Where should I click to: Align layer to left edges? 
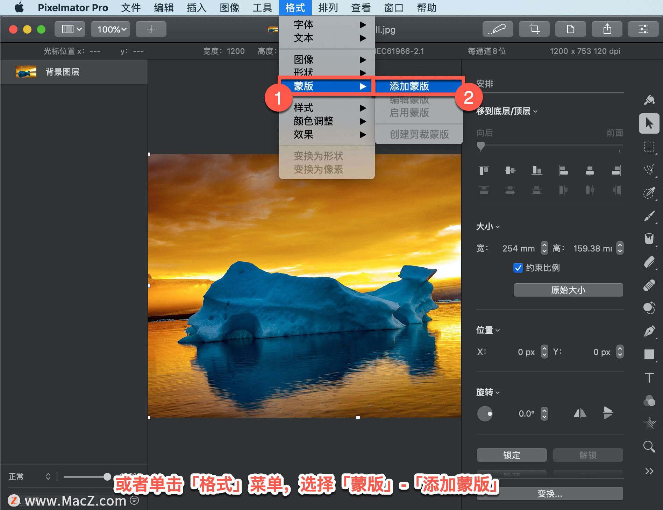click(x=563, y=170)
